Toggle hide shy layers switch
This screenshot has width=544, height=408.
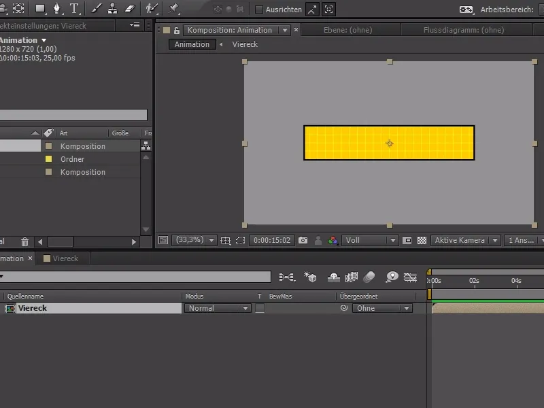pos(333,277)
